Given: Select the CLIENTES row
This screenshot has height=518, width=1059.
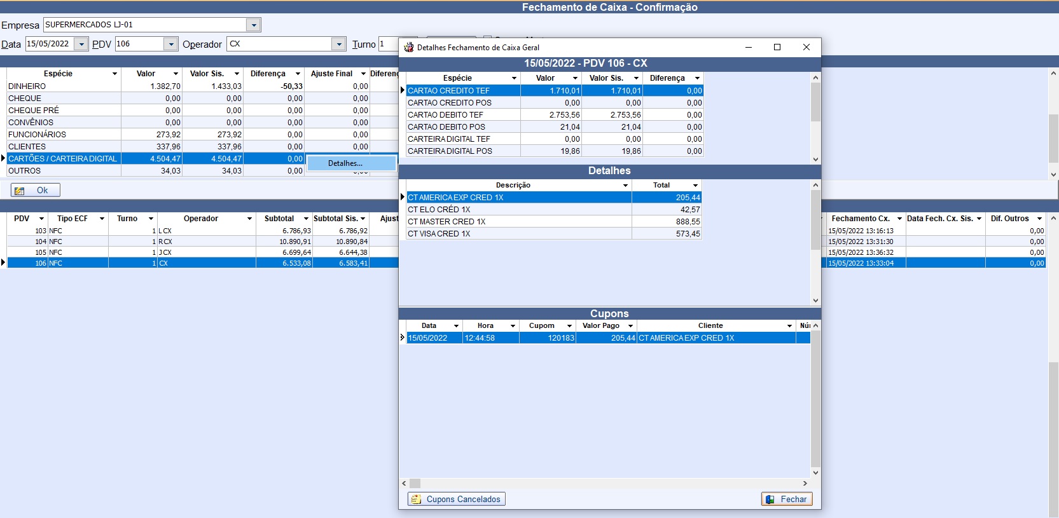Looking at the screenshot, I should click(x=202, y=147).
